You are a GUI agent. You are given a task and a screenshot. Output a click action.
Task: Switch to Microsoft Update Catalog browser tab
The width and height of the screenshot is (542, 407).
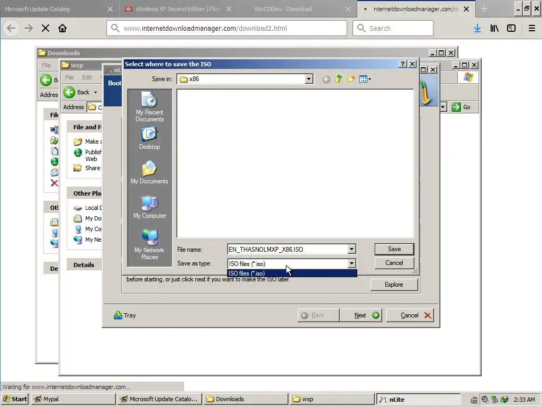pos(52,9)
